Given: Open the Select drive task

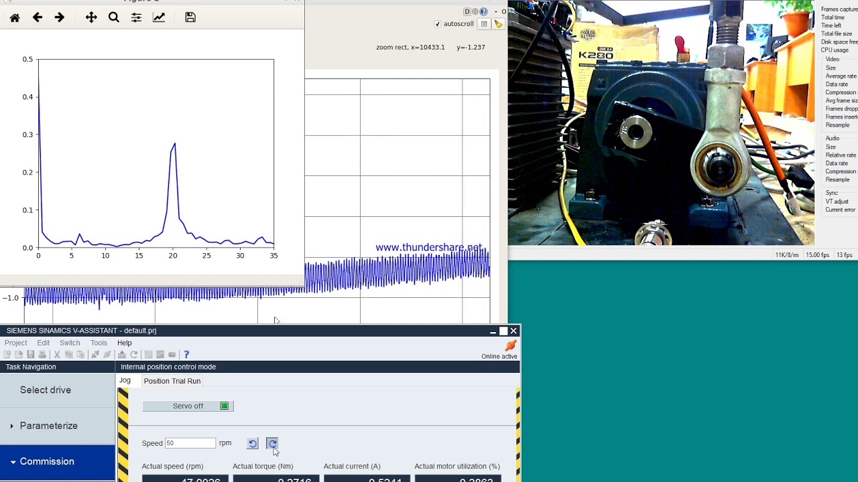Looking at the screenshot, I should pos(58,390).
